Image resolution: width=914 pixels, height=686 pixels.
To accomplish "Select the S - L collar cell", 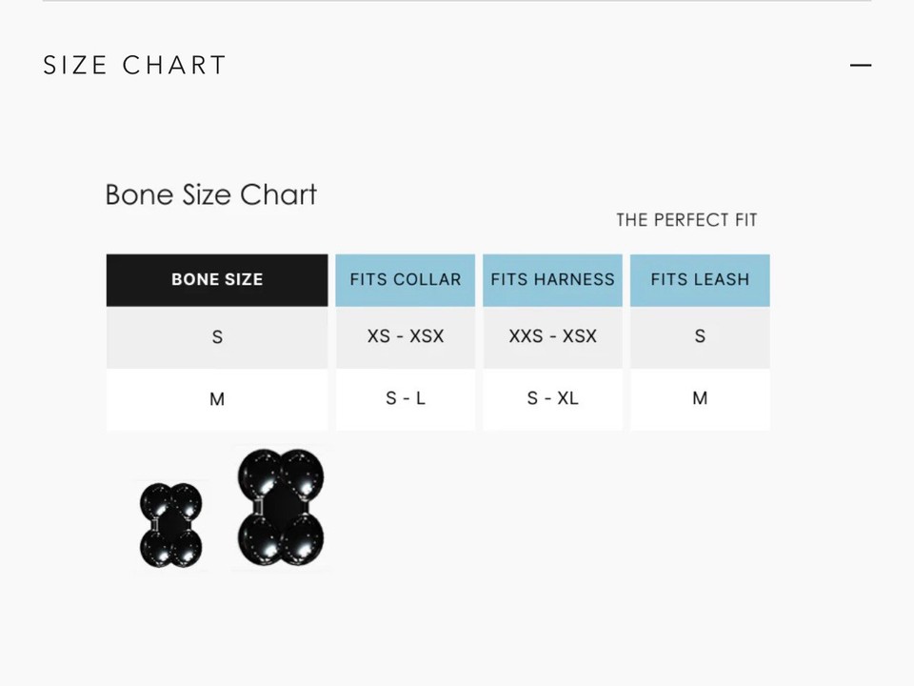I will pos(406,398).
